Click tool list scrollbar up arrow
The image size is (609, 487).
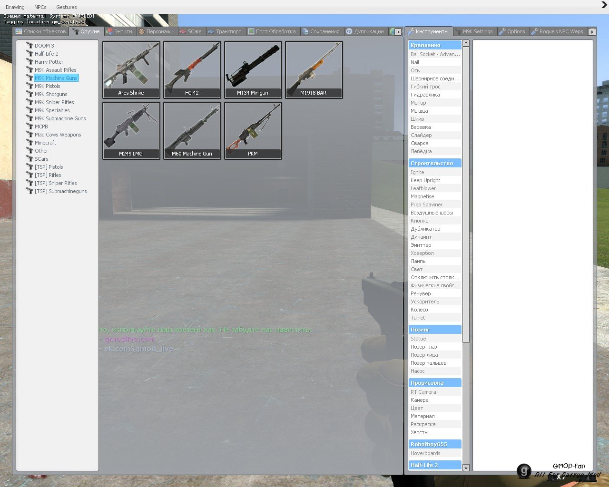click(466, 43)
